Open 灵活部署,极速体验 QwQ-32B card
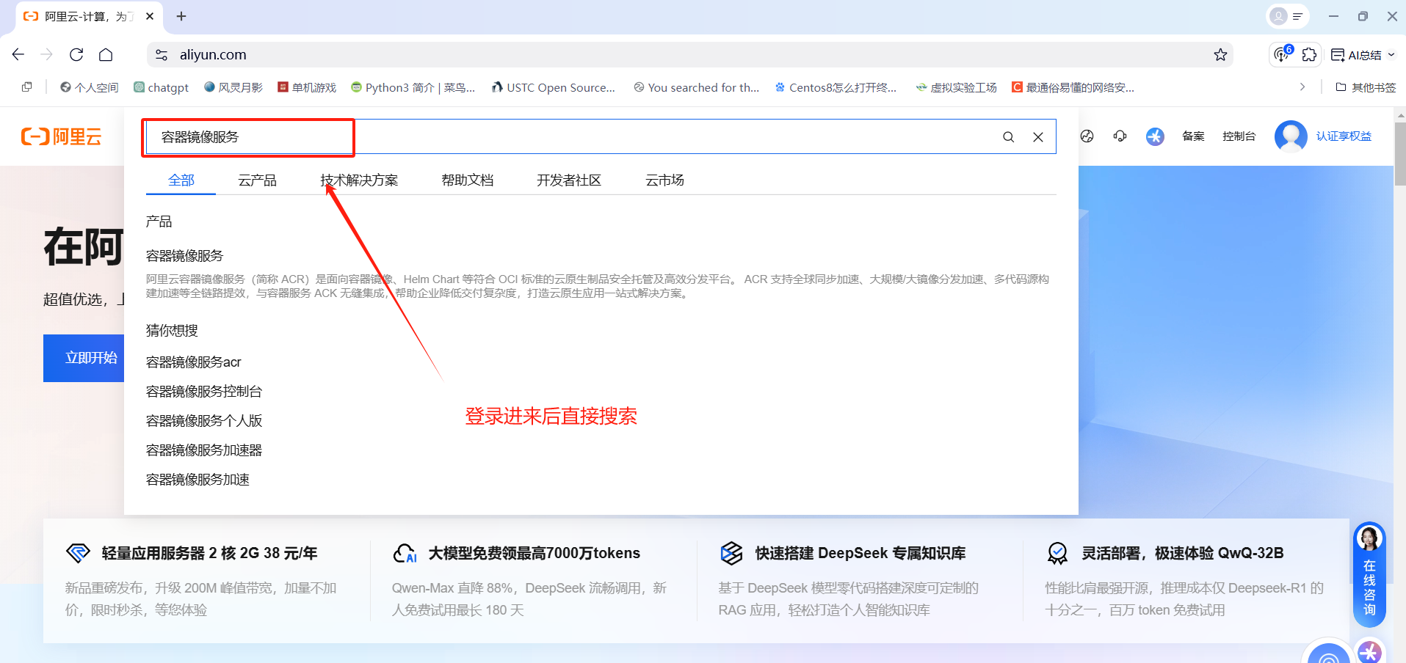This screenshot has width=1406, height=663. (x=1186, y=579)
